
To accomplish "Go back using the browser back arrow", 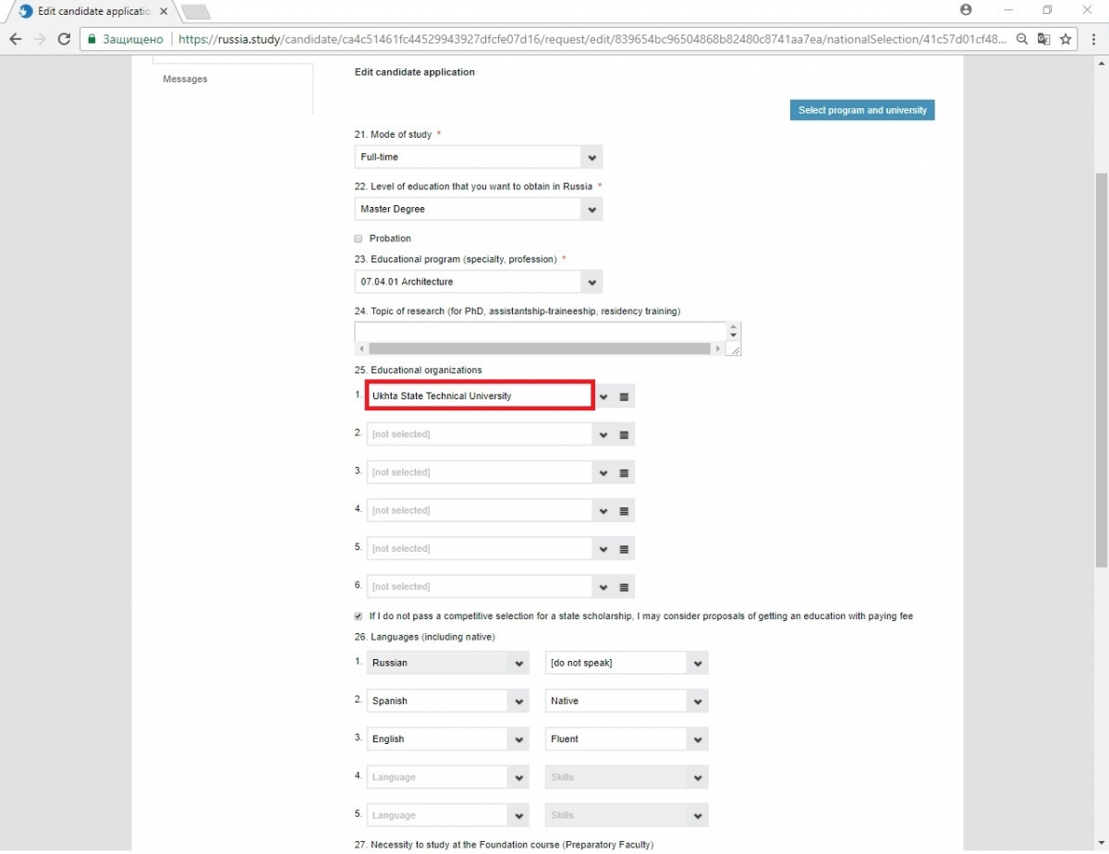I will (16, 40).
